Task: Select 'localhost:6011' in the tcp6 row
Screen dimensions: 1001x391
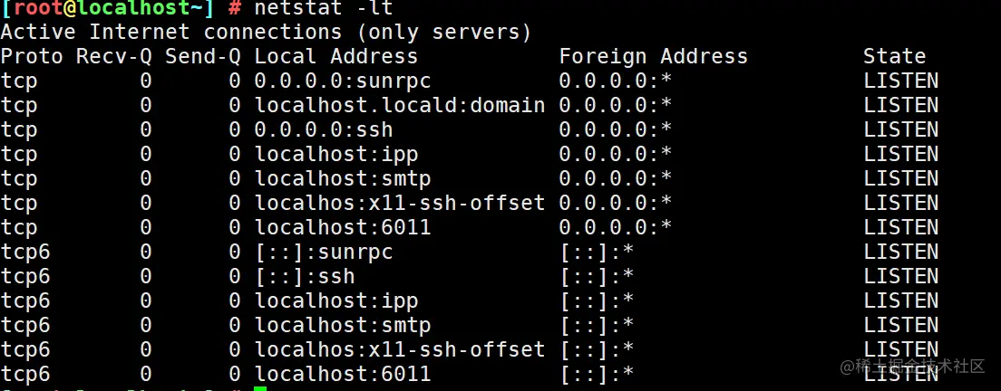Action: coord(343,374)
